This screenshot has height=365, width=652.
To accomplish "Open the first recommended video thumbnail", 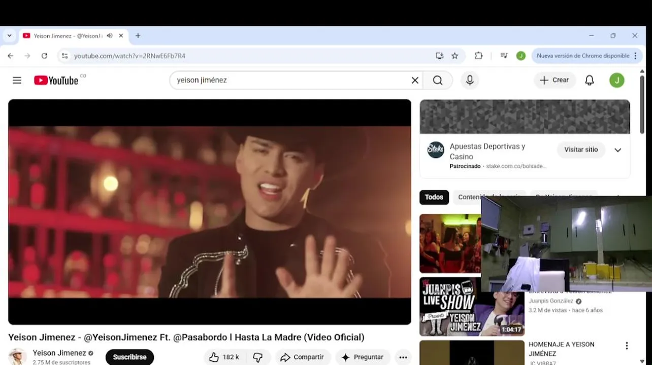I will [450, 243].
